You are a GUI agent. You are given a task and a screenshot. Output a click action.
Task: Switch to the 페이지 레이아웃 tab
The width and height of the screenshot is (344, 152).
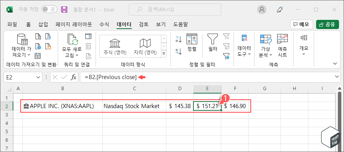pyautogui.click(x=73, y=24)
